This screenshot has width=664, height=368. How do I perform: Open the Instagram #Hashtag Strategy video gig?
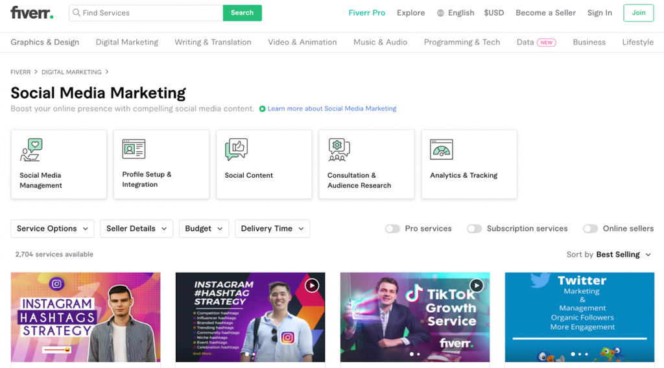click(250, 317)
